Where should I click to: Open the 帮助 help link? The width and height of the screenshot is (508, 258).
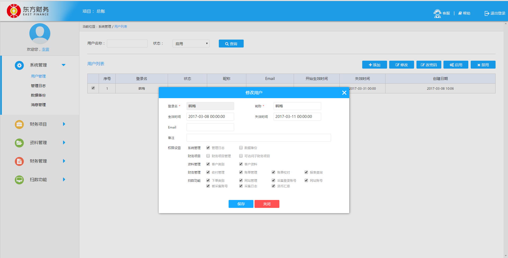464,13
